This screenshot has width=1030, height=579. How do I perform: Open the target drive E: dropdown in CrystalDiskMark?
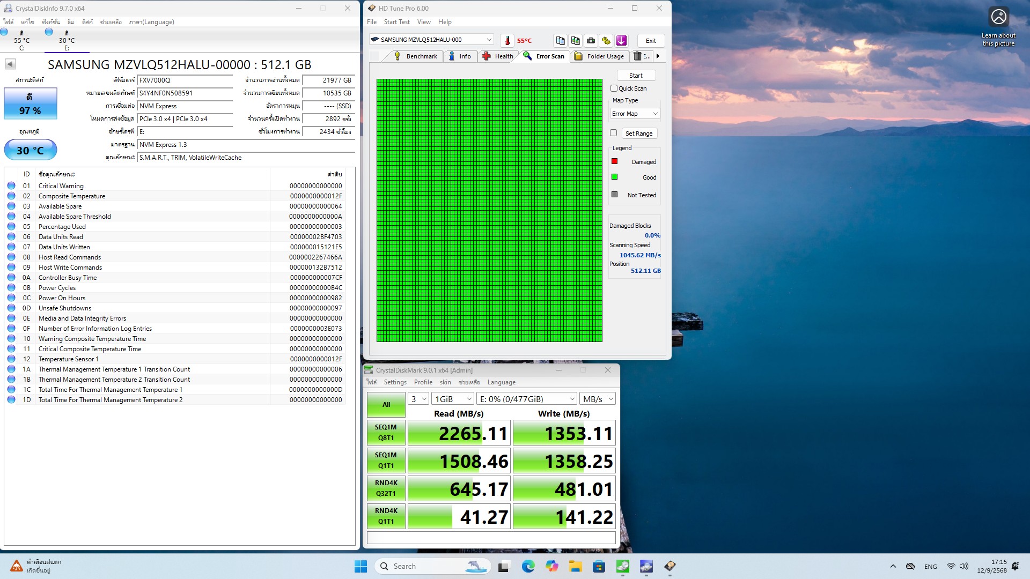(527, 399)
